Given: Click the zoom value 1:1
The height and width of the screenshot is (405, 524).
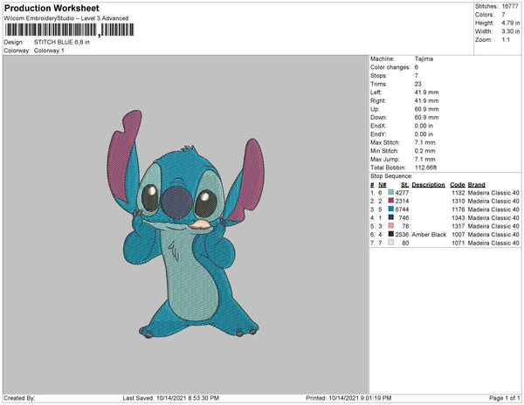Looking at the screenshot, I should click(506, 40).
